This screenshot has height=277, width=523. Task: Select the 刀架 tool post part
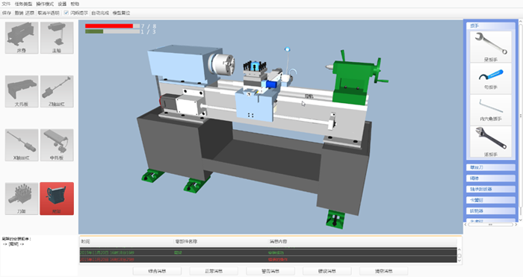point(22,199)
